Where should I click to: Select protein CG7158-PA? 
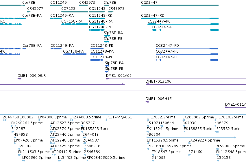pos(73,51)
